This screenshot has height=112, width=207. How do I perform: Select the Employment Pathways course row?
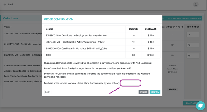(x=102, y=36)
